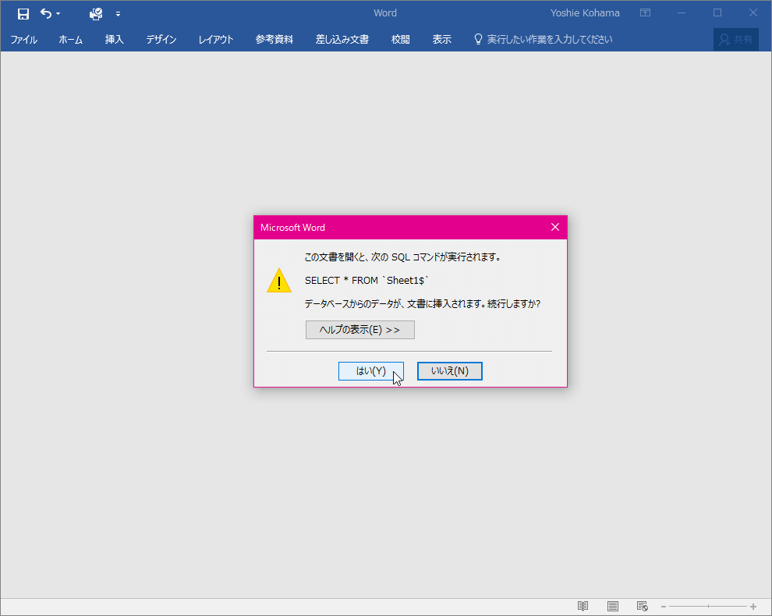Click the zoom in plus button

pyautogui.click(x=753, y=607)
